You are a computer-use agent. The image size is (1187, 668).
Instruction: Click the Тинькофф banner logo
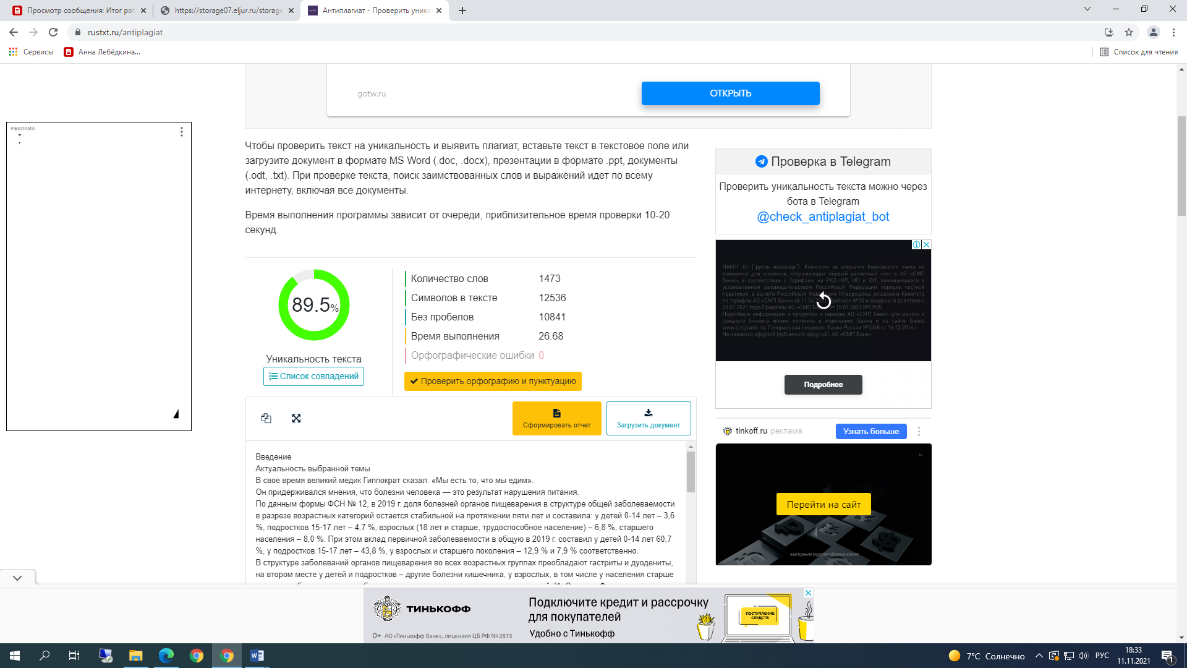click(x=422, y=609)
